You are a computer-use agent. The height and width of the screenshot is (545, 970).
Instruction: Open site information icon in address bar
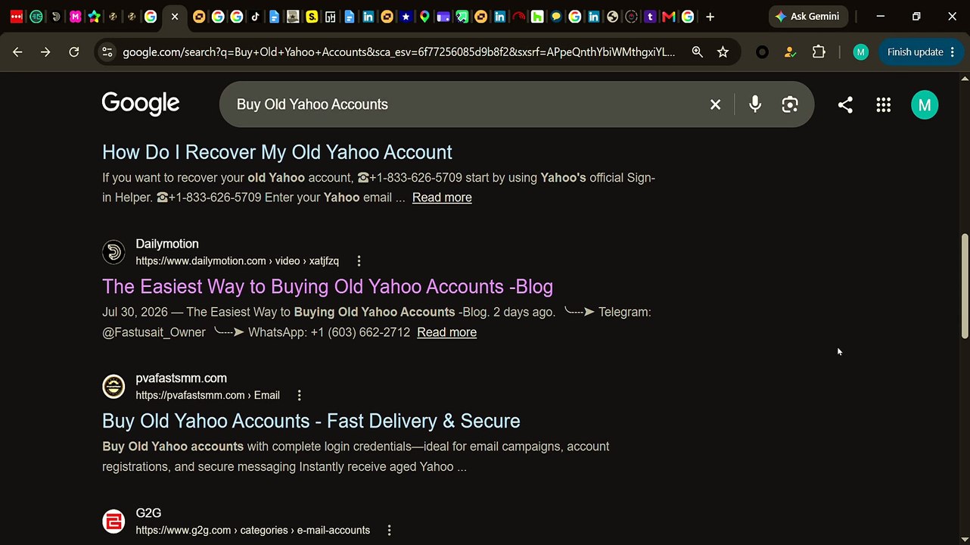[107, 52]
